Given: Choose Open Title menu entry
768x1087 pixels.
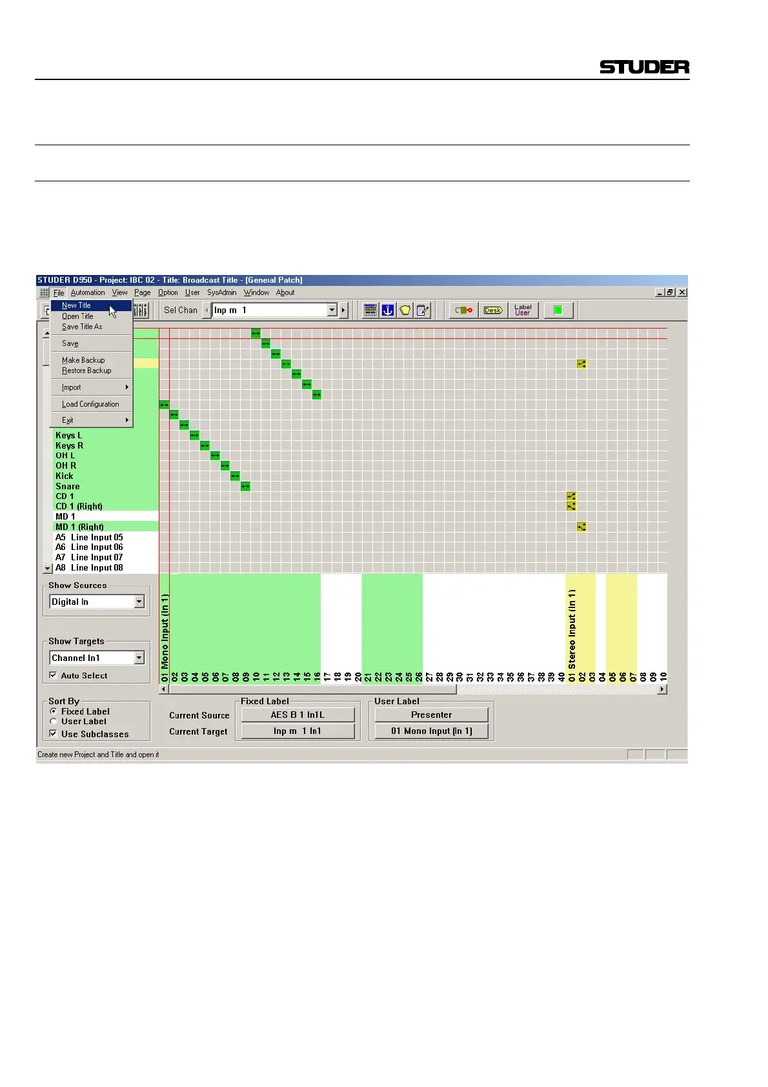Looking at the screenshot, I should tap(92, 316).
